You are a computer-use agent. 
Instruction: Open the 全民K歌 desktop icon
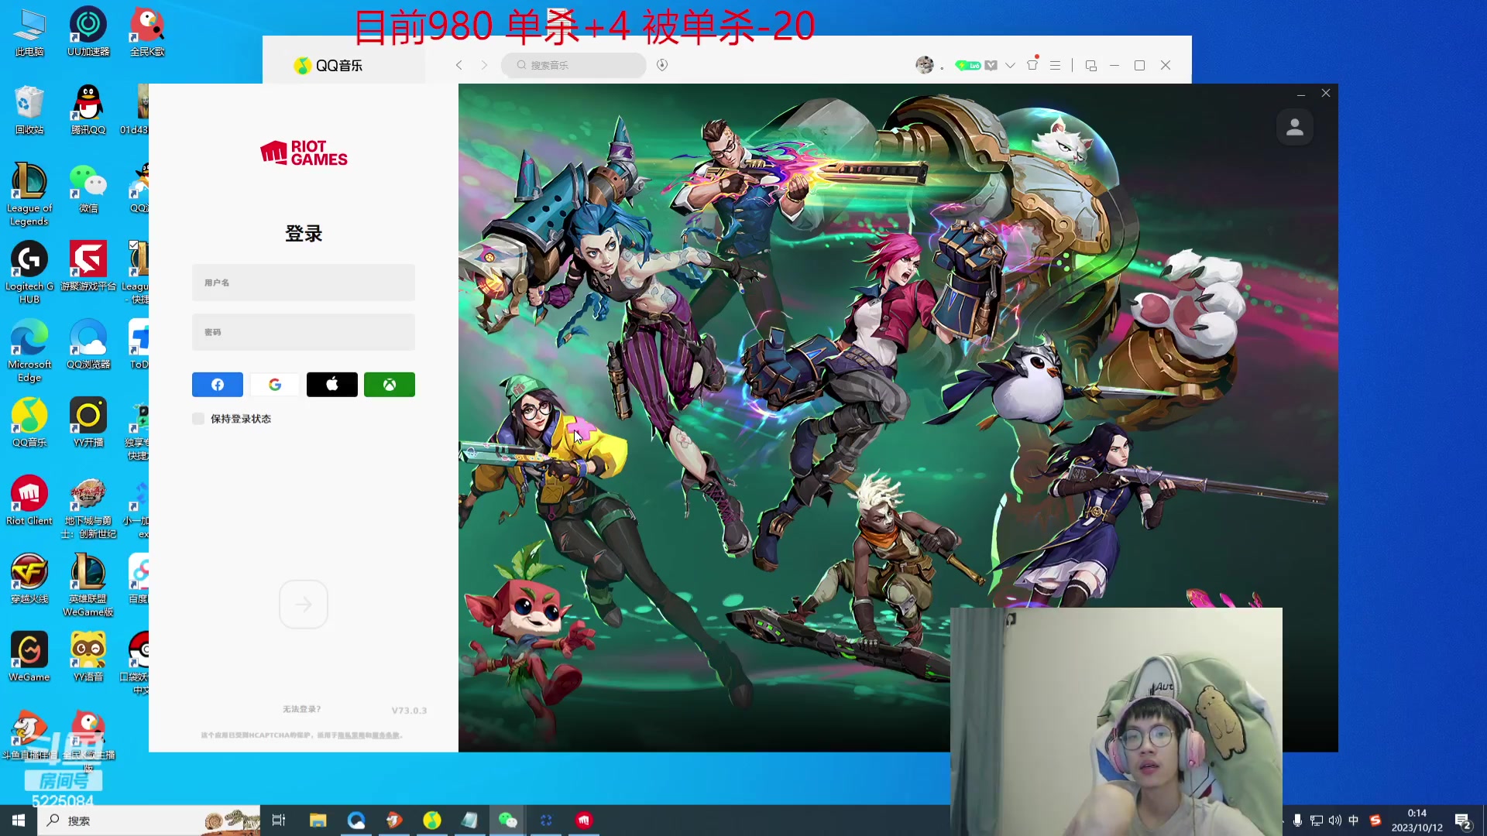coord(147,33)
